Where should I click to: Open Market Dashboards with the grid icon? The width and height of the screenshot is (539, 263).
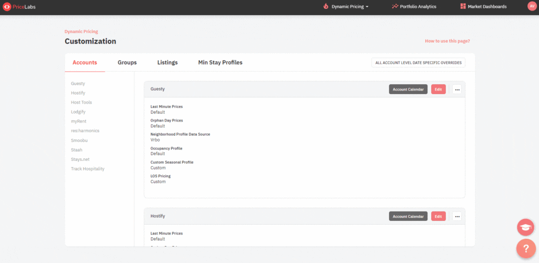[x=483, y=6]
